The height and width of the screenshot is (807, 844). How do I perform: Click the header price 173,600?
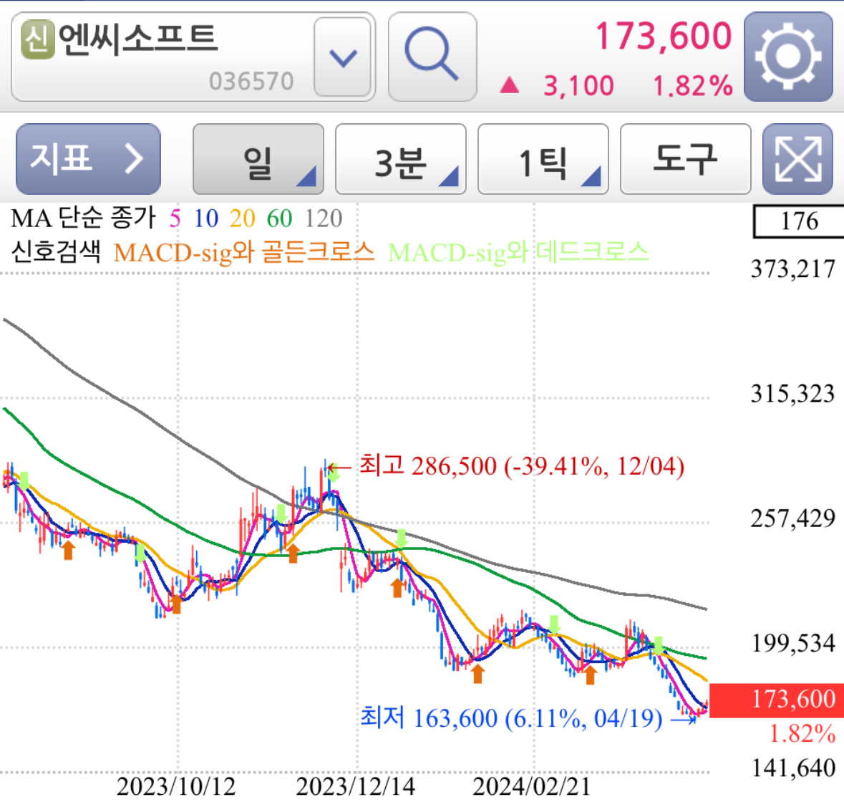664,37
